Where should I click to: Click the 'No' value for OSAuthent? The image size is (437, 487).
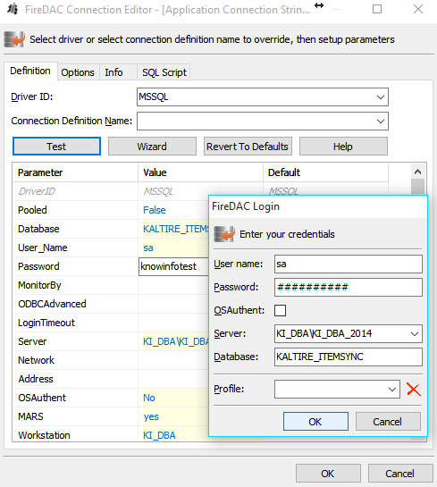coord(149,398)
